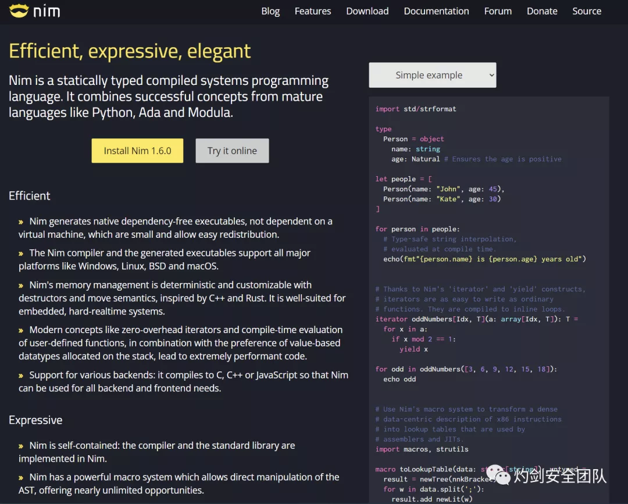Click the 'for person in people:' code line
Viewport: 628px width, 504px height.
418,229
